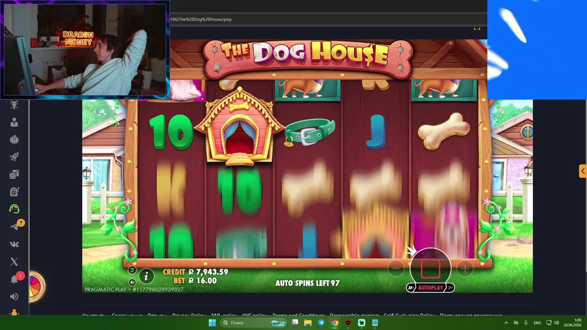
Task: Open the live dealer section in the sidebar
Action: point(14,122)
